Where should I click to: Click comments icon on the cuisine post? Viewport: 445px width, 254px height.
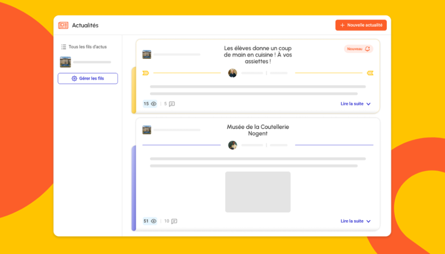(172, 104)
